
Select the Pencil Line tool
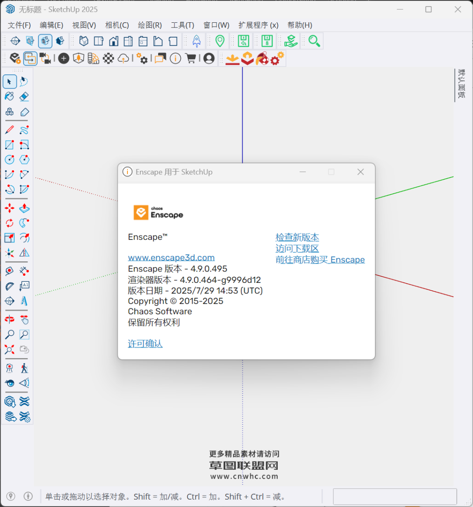[9, 130]
